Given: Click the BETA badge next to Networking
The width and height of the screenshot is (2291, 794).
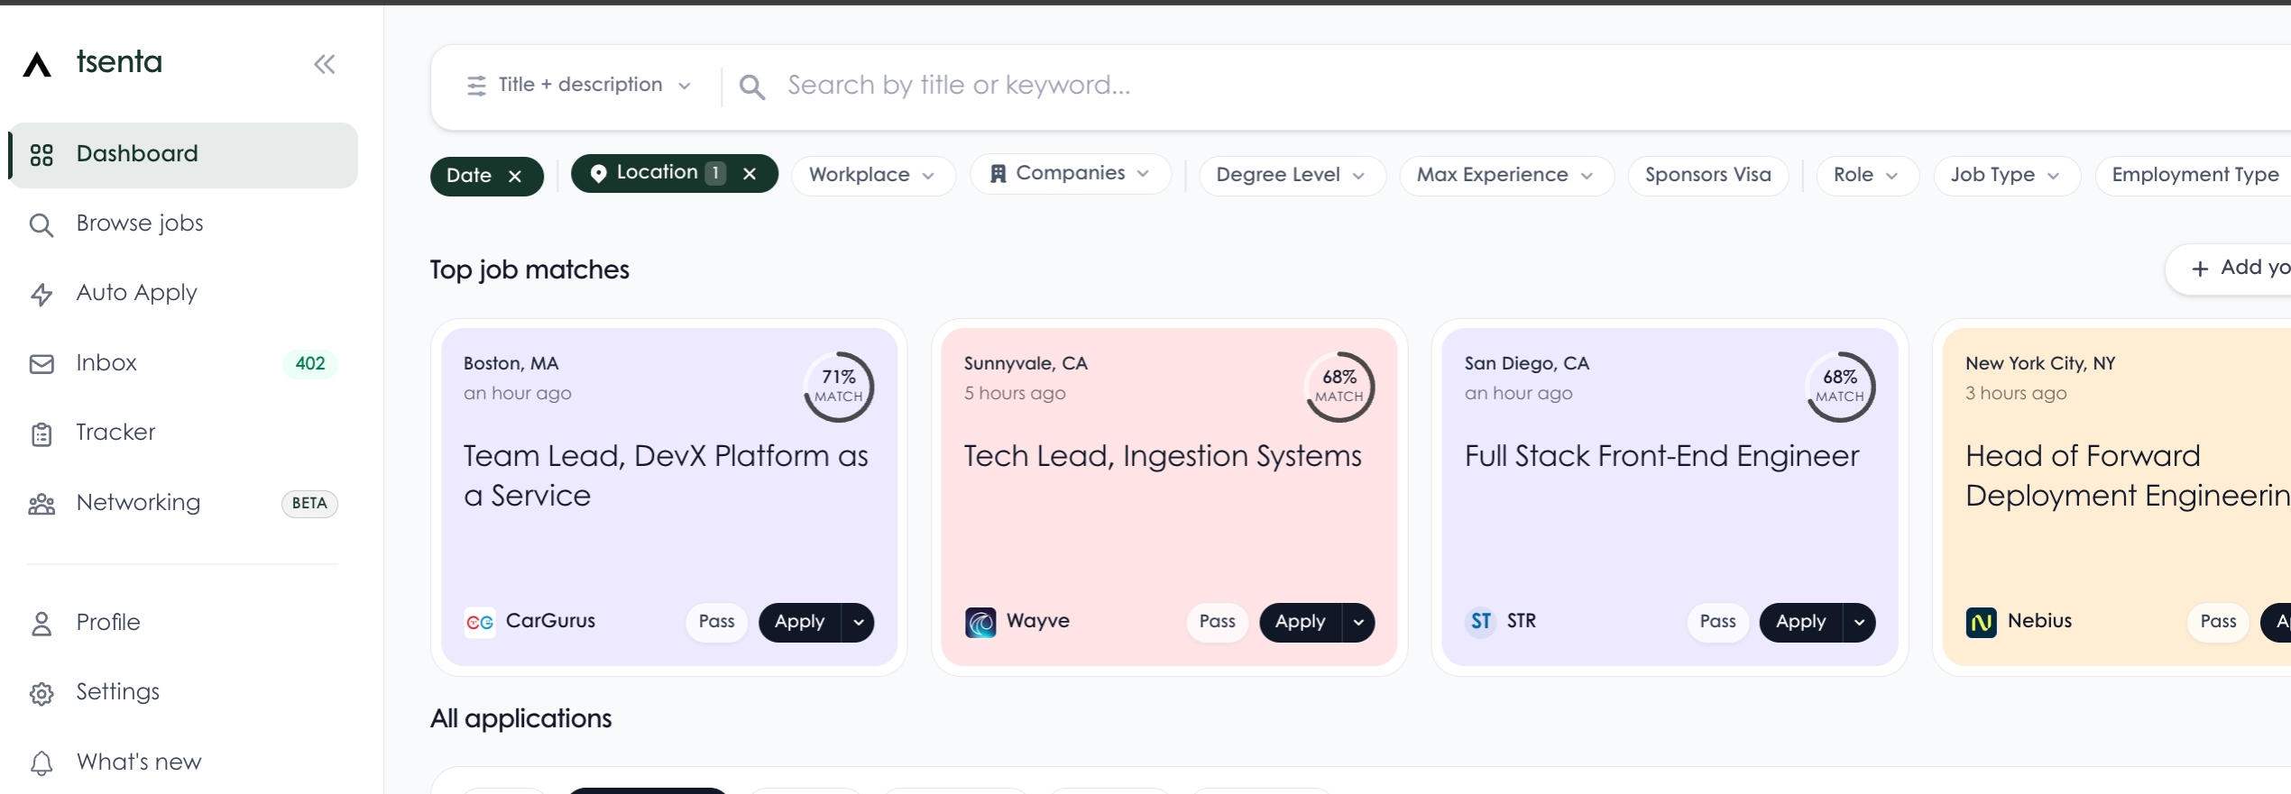Looking at the screenshot, I should click(309, 503).
